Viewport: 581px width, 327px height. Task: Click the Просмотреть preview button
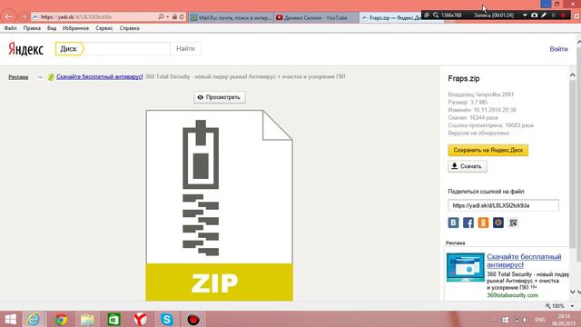click(220, 97)
